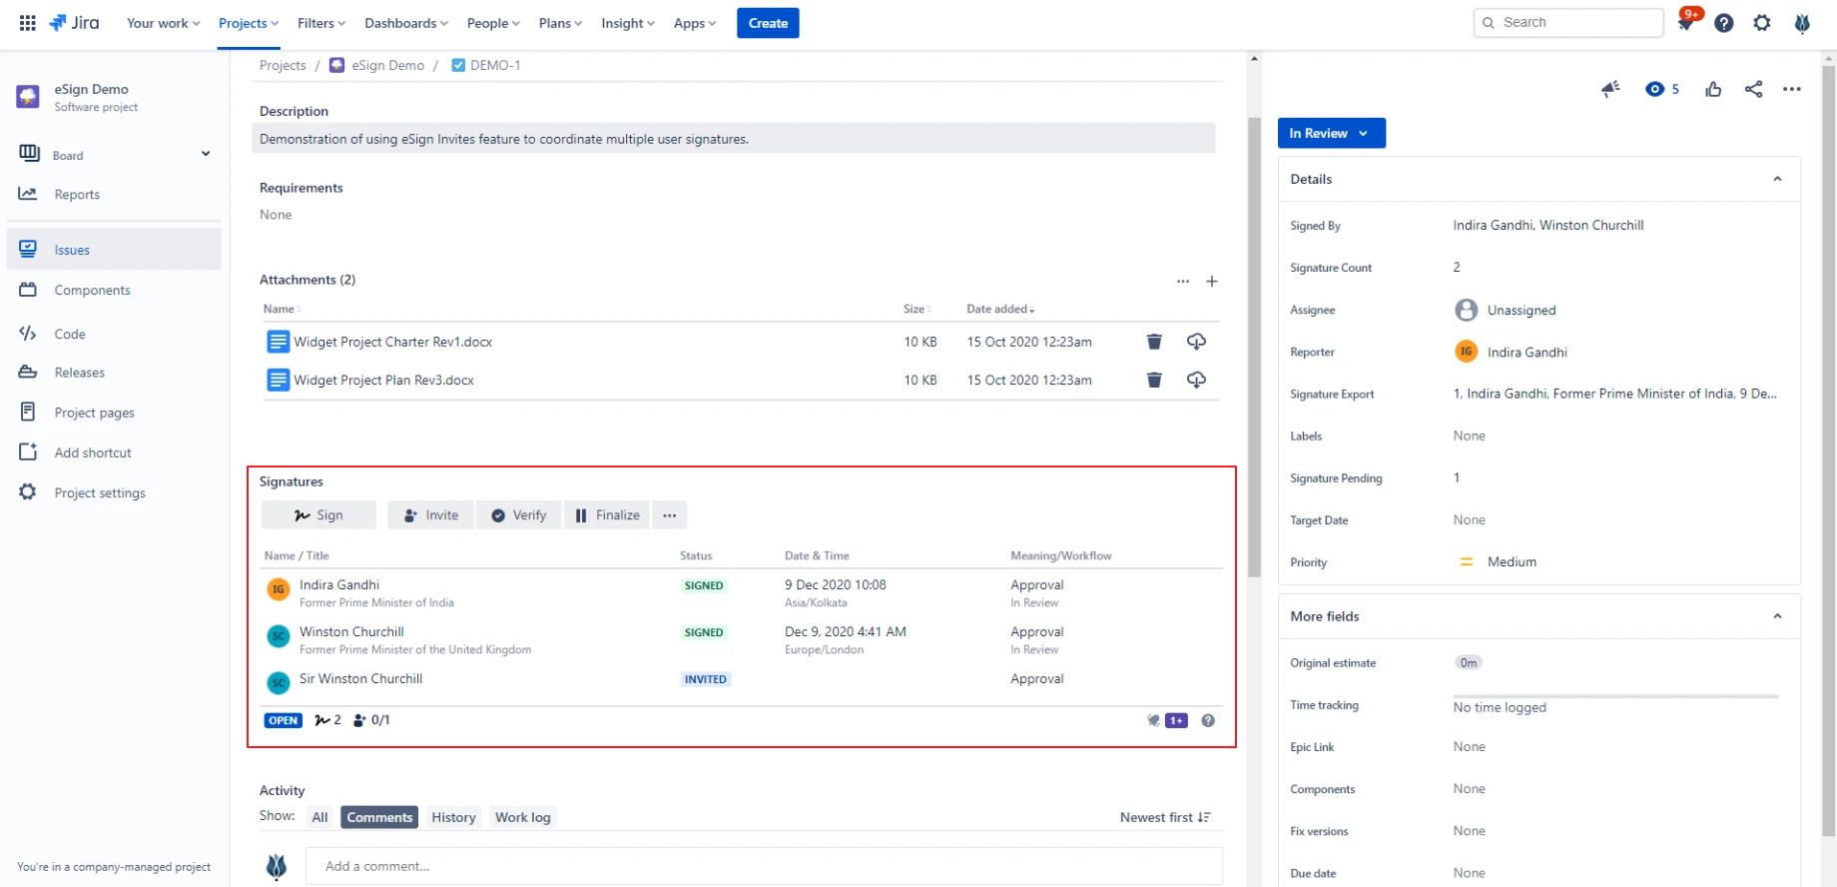Download Widget Project Charter Rev1.docx attachment
The width and height of the screenshot is (1837, 887).
(x=1196, y=342)
